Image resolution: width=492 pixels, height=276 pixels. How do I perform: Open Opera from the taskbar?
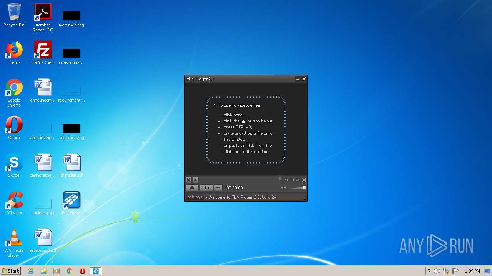point(82,271)
